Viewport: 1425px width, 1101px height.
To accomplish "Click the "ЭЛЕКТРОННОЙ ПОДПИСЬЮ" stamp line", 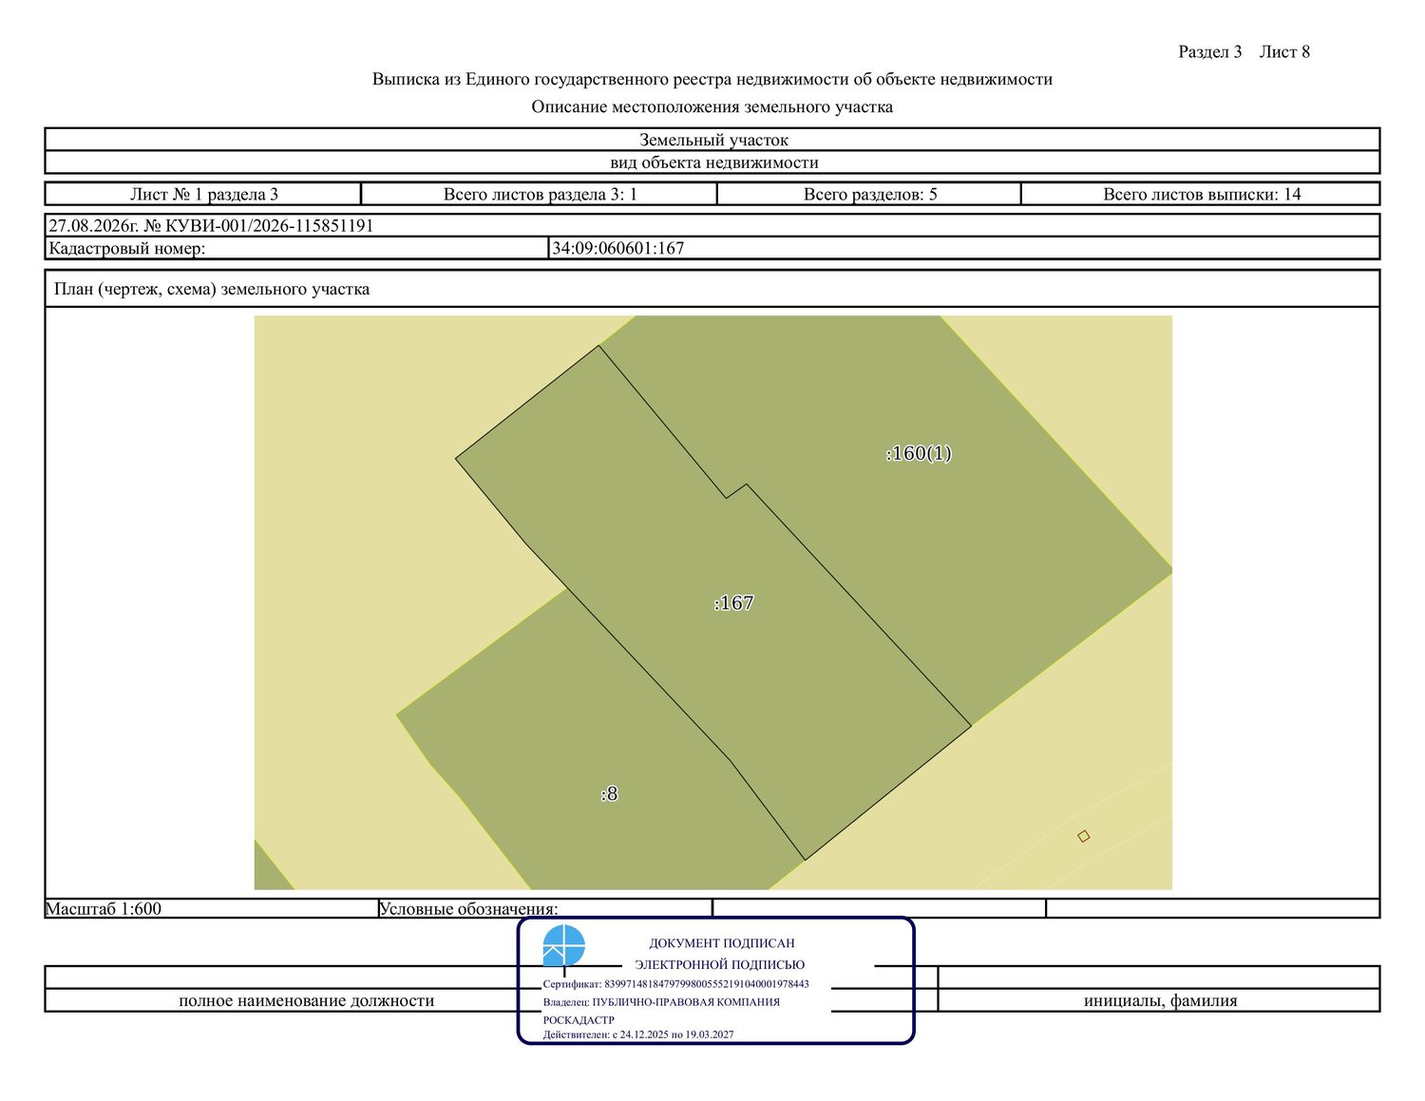I will click(720, 964).
